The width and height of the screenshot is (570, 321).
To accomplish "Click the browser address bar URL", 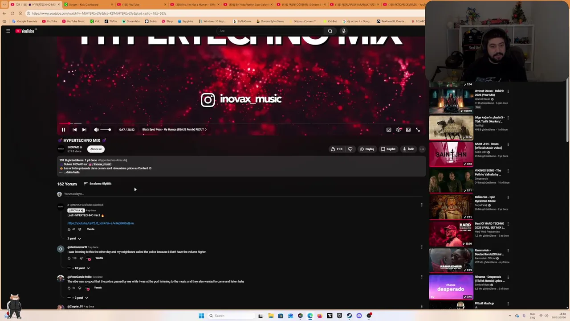I will pyautogui.click(x=99, y=13).
